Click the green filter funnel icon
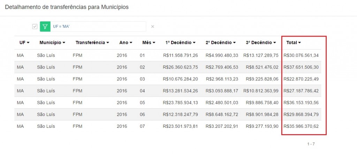Image resolution: width=357 pixels, height=154 pixels. point(45,27)
